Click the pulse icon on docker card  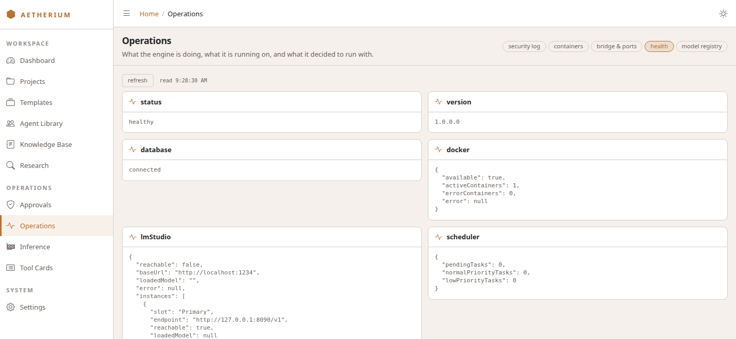point(438,150)
